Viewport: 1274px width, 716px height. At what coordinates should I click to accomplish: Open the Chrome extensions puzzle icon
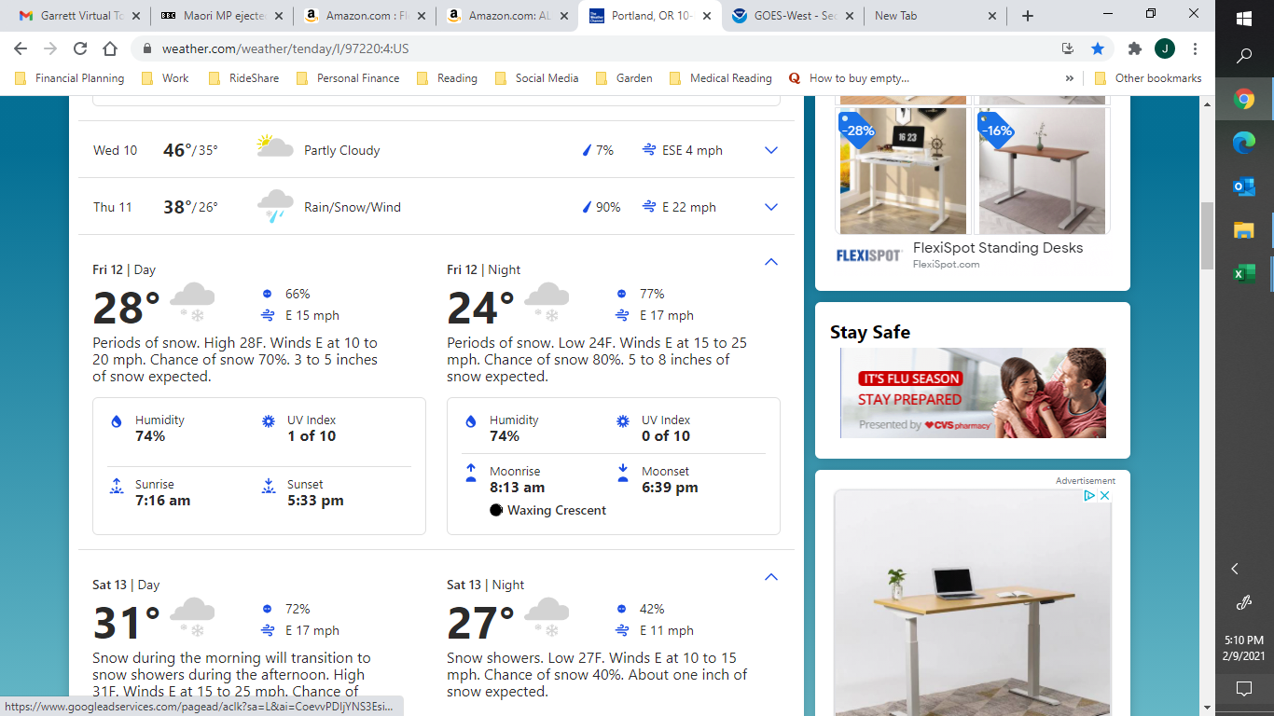coord(1134,48)
